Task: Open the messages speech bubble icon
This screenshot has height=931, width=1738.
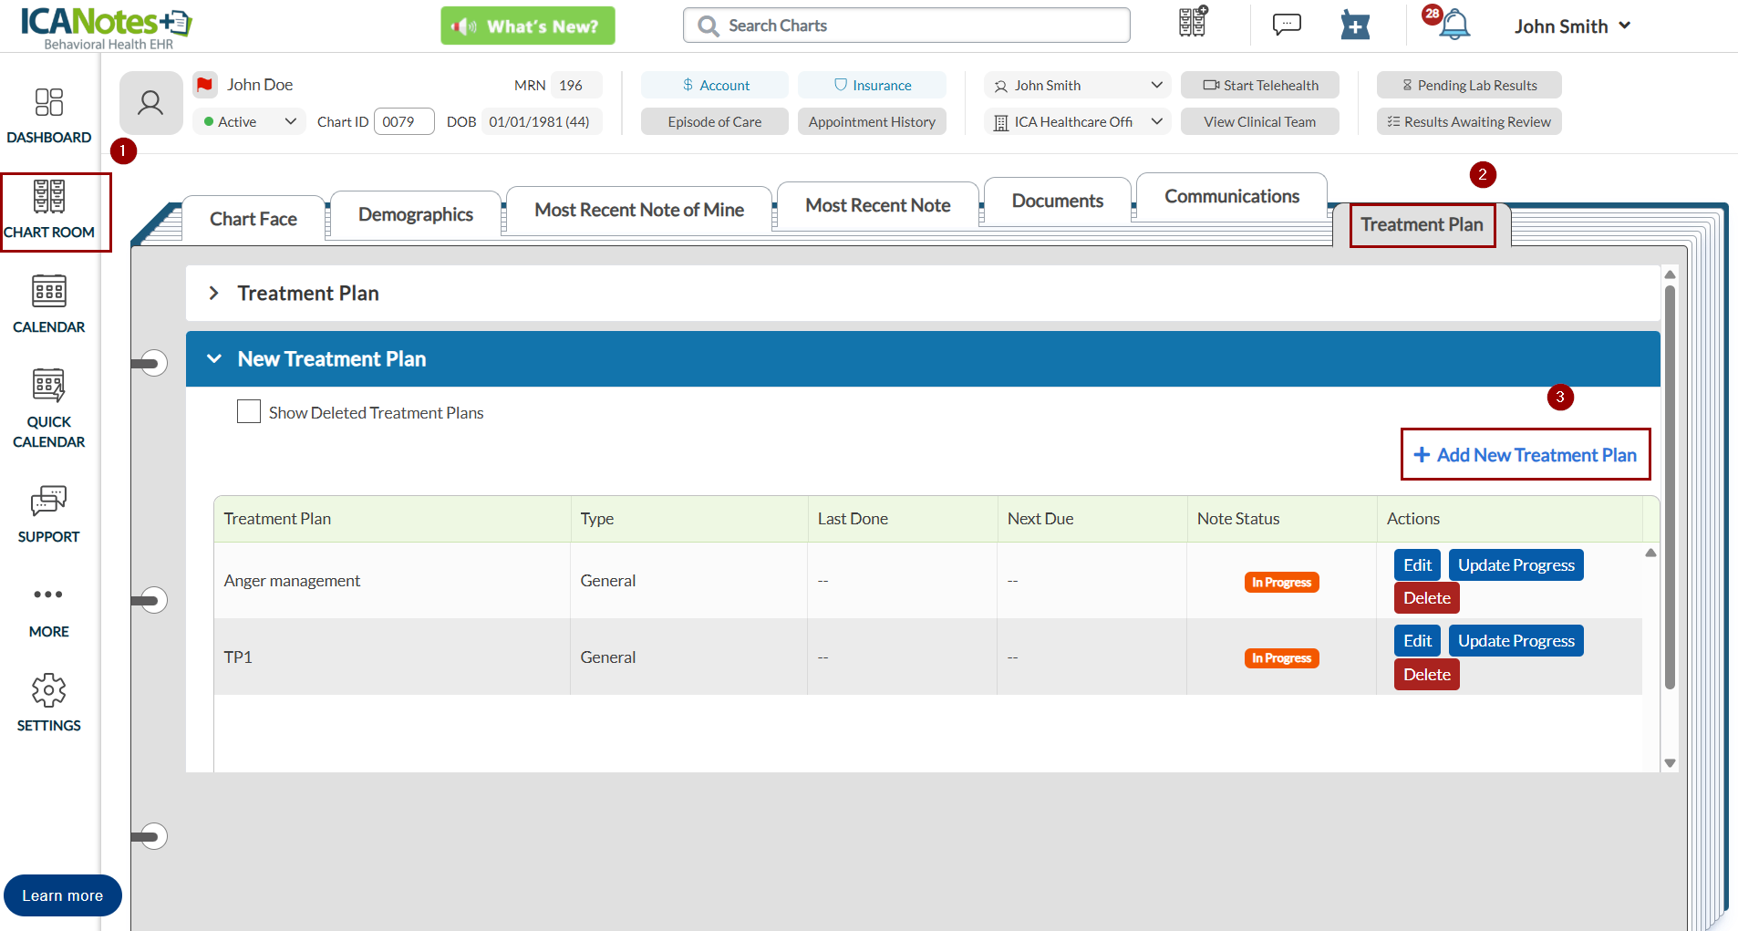Action: point(1287,25)
